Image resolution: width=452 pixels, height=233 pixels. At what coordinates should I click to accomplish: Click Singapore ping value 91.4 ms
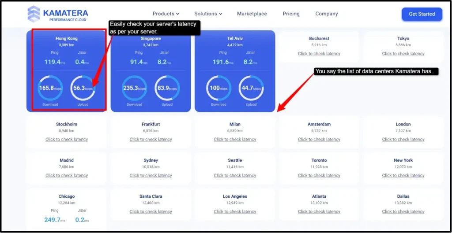(139, 62)
